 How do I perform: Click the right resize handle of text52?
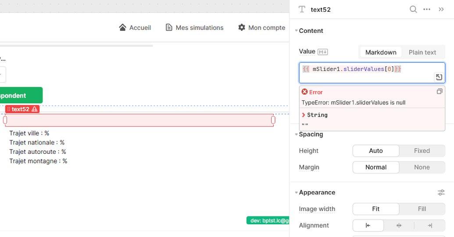tap(273, 120)
